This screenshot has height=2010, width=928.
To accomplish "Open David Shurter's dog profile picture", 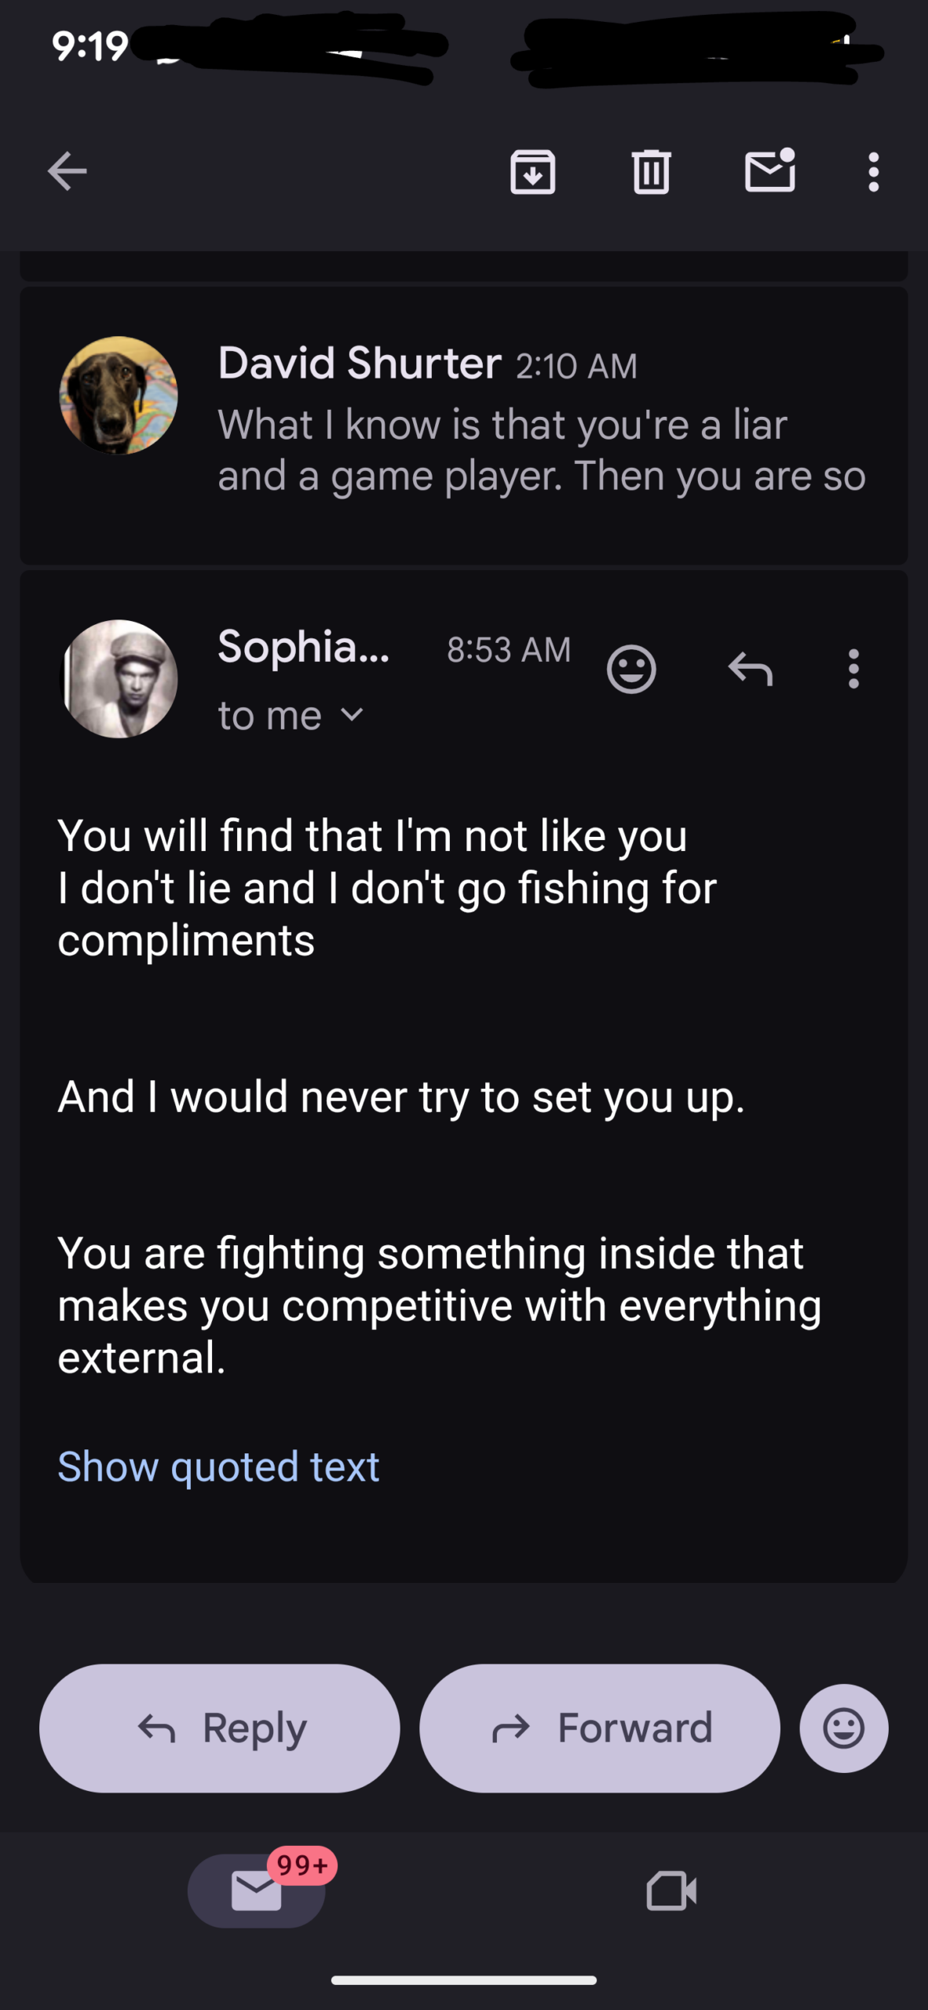I will click(x=119, y=396).
